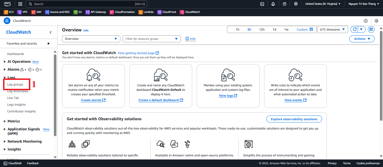Enter full screen mode
Viewport: 383px width, 167px height.
(x=371, y=29)
